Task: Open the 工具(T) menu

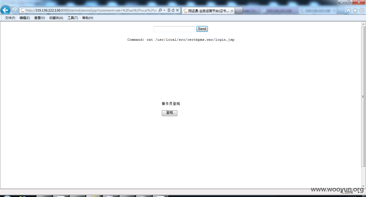Action: 73,18
